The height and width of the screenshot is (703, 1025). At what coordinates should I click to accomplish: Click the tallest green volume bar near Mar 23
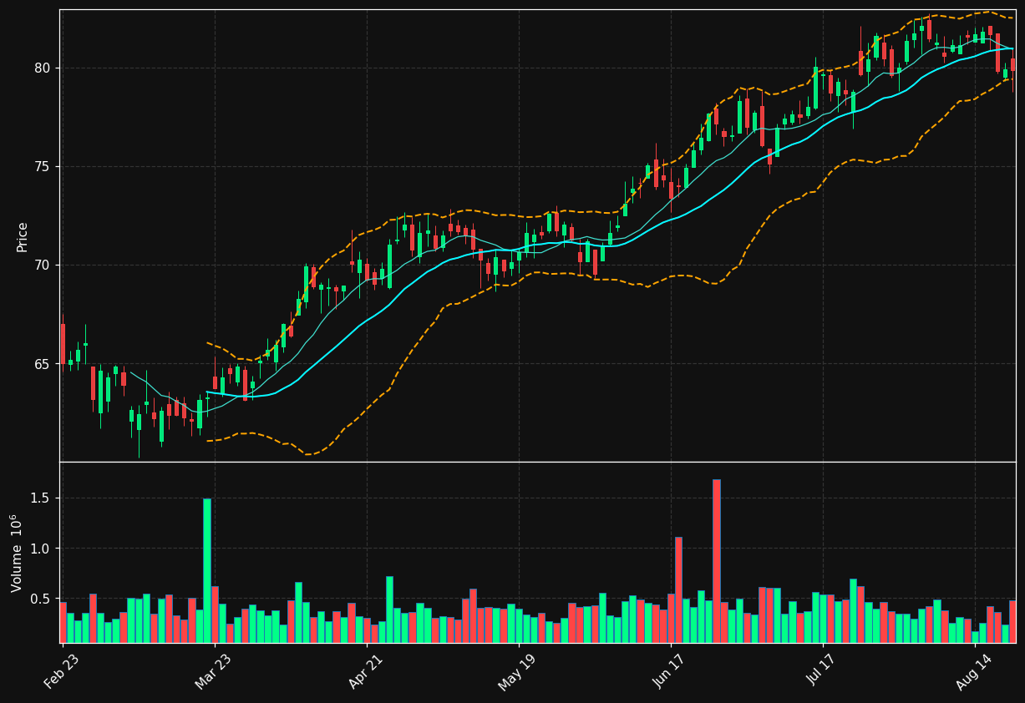[x=206, y=570]
